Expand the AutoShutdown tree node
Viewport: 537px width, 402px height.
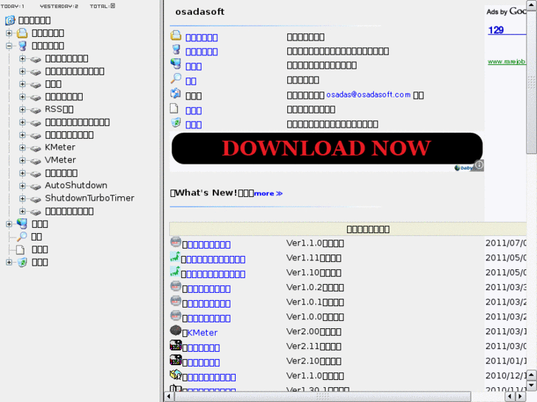coord(22,185)
